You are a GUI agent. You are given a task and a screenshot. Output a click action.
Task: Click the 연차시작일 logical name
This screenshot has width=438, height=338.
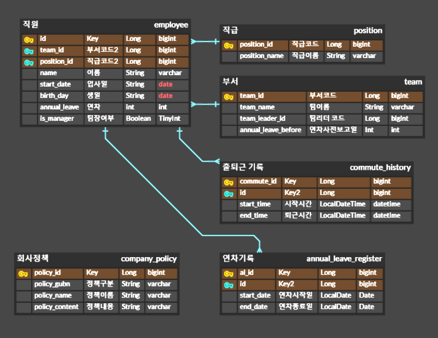tap(295, 295)
